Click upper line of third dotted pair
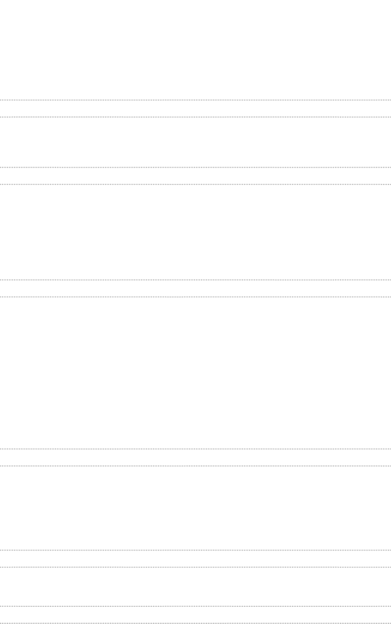391x624 pixels. [x=195, y=279]
